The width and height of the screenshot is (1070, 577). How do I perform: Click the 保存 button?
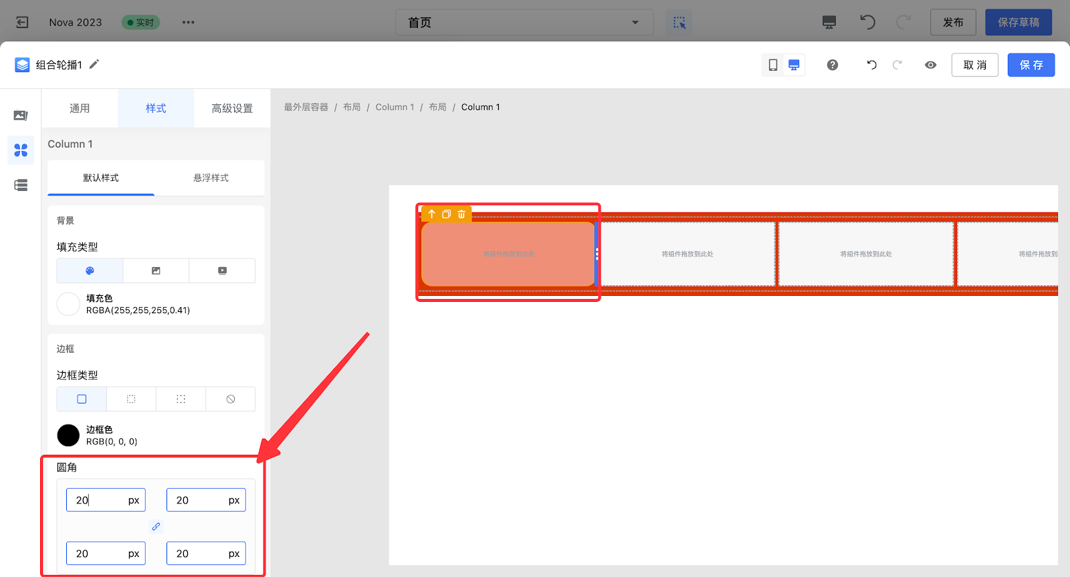[x=1031, y=65]
